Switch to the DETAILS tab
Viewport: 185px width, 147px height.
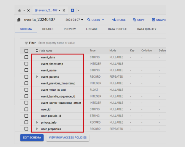(x=48, y=29)
